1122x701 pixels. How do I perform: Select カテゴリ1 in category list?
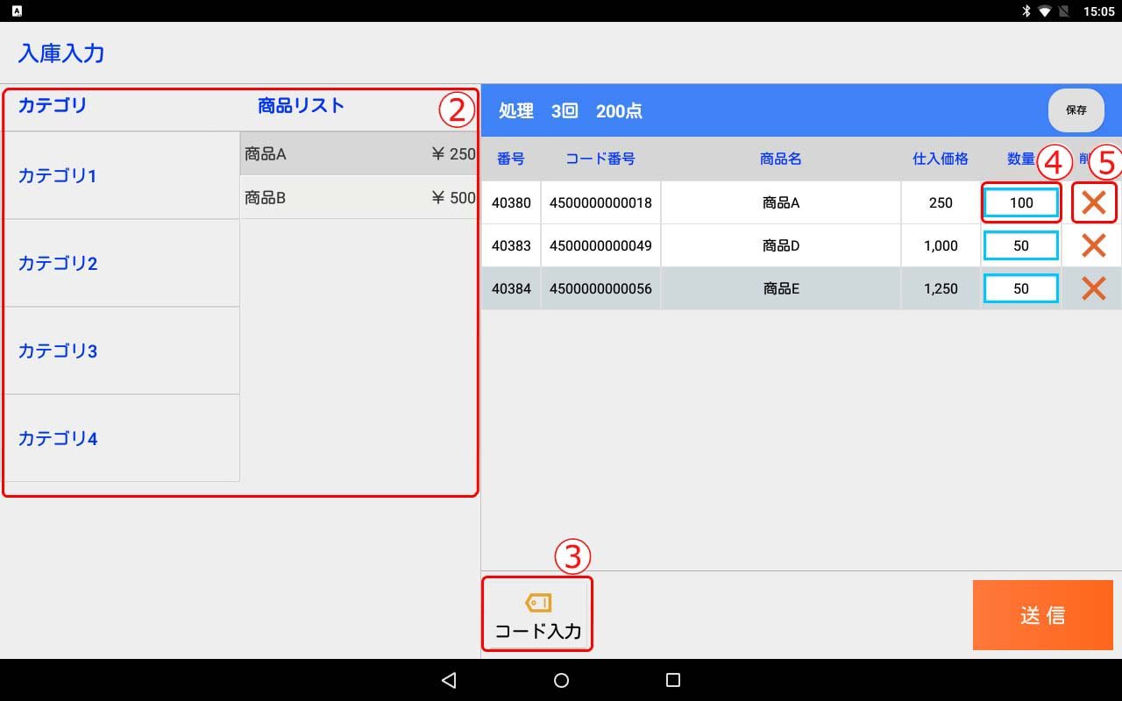tap(121, 175)
